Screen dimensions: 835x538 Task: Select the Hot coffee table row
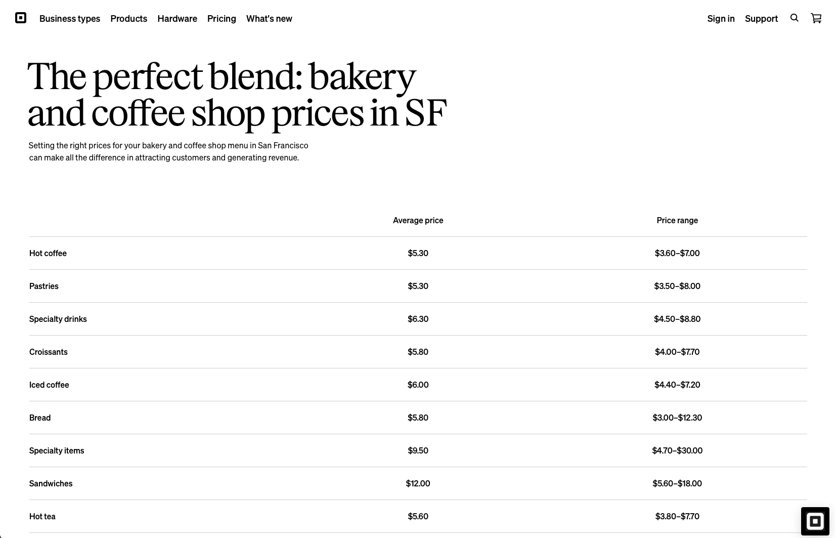point(48,253)
